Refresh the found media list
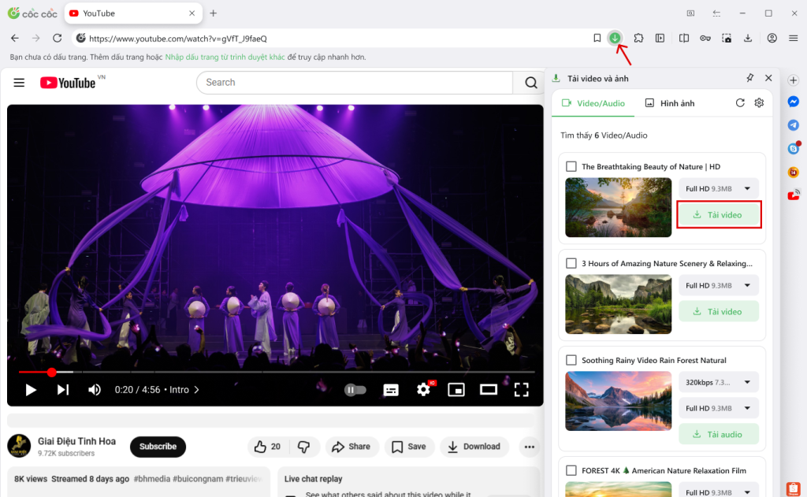Image resolution: width=807 pixels, height=497 pixels. [x=740, y=103]
